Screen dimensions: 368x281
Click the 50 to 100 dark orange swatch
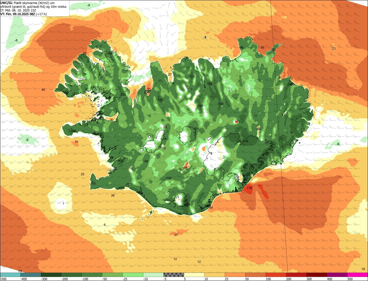click(255, 275)
